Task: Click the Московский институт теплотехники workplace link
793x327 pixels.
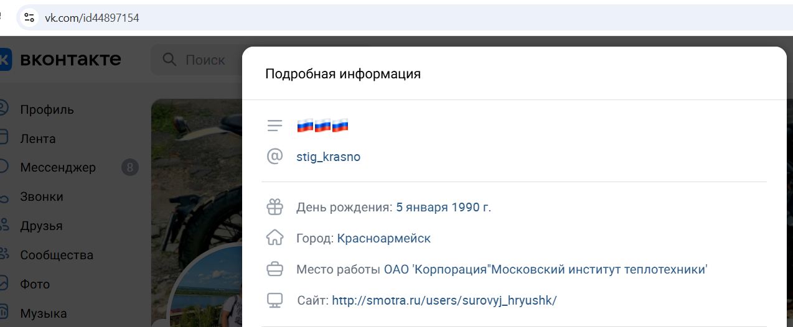Action: click(x=545, y=270)
